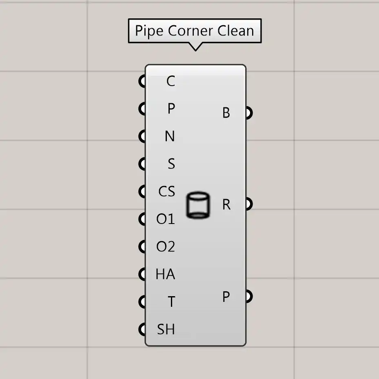The height and width of the screenshot is (379, 379).
Task: Select the P input port
Action: [142, 109]
